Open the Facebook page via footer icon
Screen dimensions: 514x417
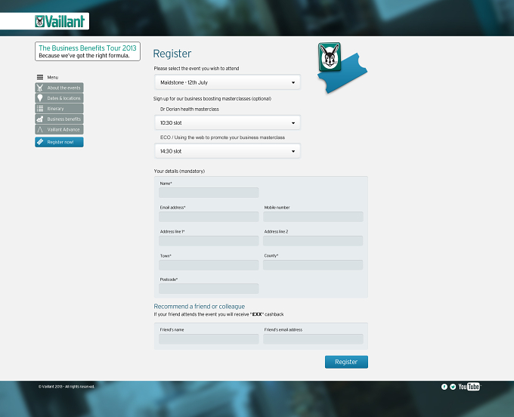[x=444, y=387]
